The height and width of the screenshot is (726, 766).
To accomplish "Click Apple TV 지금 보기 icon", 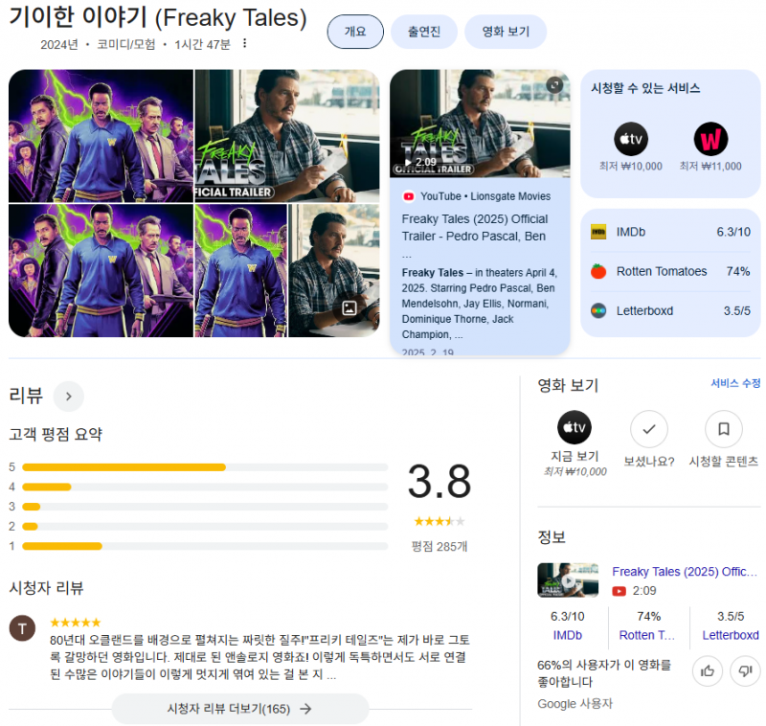I will [x=574, y=427].
